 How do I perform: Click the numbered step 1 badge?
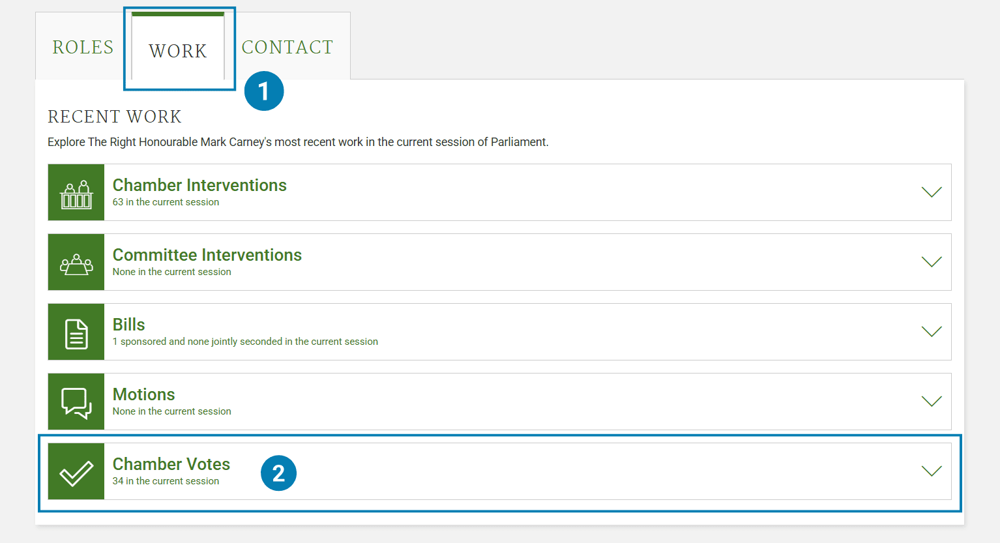point(264,91)
